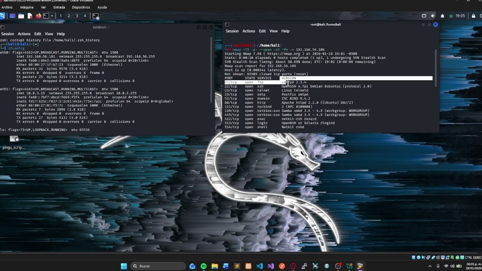The height and width of the screenshot is (271, 482).
Task: Click the grouped terminal windows panel button
Action: click(96, 16)
